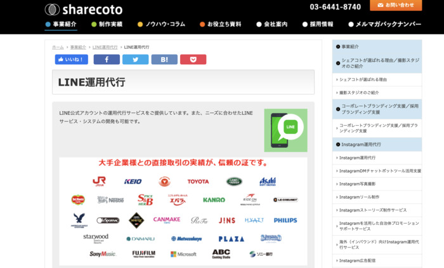Click the LeSportsac logo
The height and width of the screenshot is (268, 444).
click(x=108, y=220)
